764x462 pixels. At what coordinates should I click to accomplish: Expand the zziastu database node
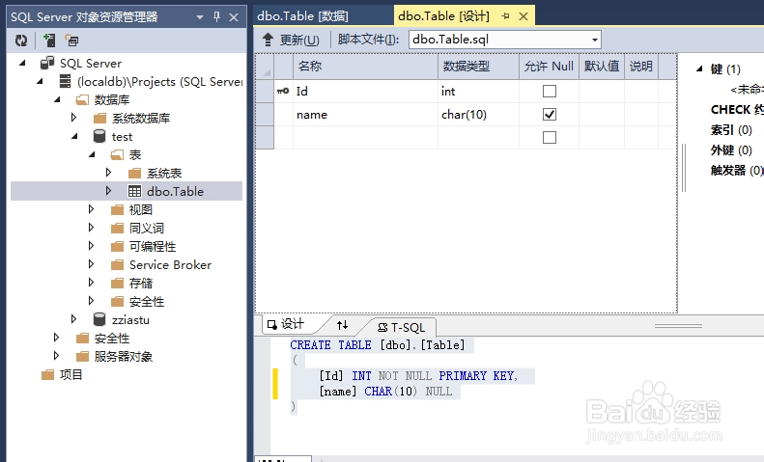73,319
